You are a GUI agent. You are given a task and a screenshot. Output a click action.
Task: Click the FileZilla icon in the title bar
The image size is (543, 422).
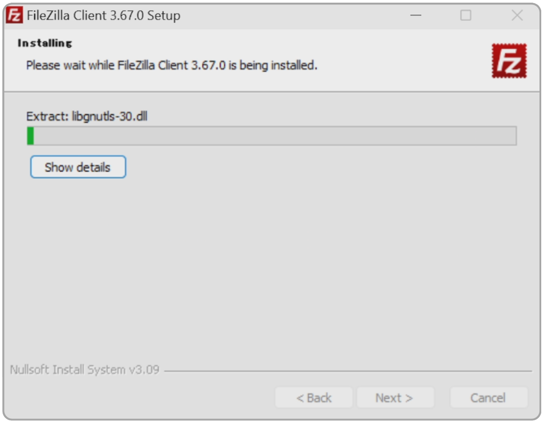[14, 16]
